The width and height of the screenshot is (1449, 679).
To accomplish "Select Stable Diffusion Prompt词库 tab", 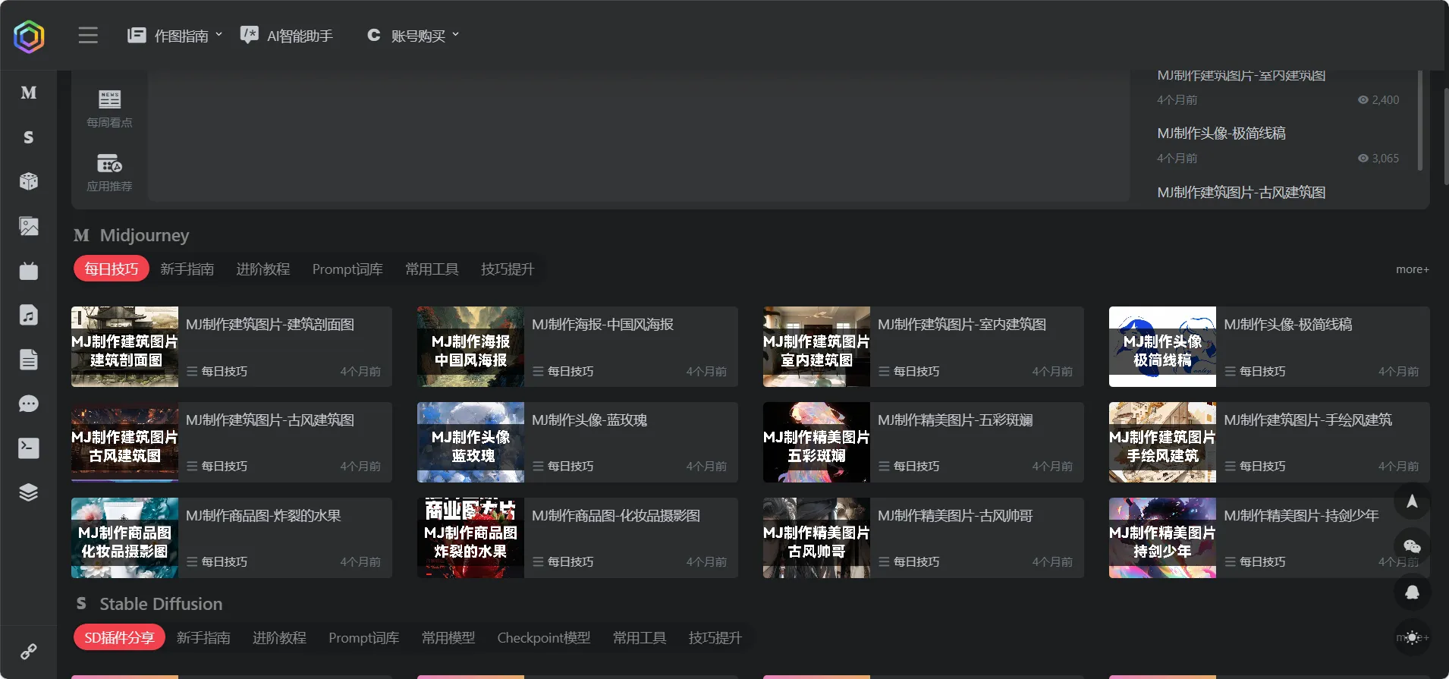I will coord(364,638).
